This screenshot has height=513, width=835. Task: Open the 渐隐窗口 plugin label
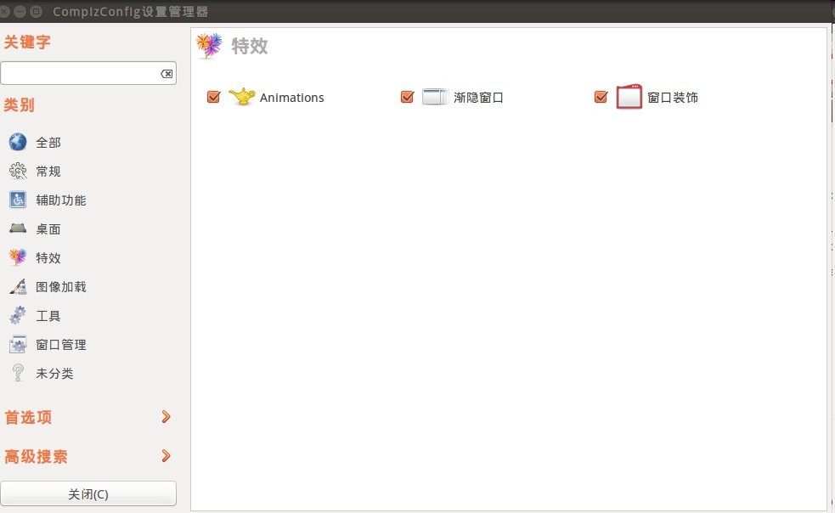tap(479, 98)
